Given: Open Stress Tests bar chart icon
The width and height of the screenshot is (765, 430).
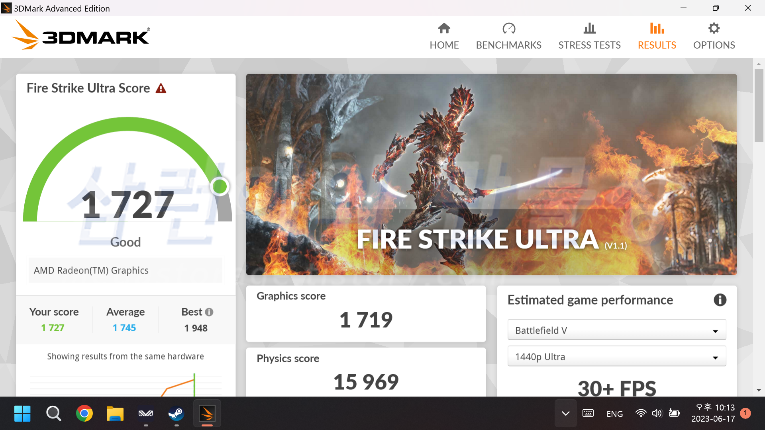Looking at the screenshot, I should (x=589, y=29).
